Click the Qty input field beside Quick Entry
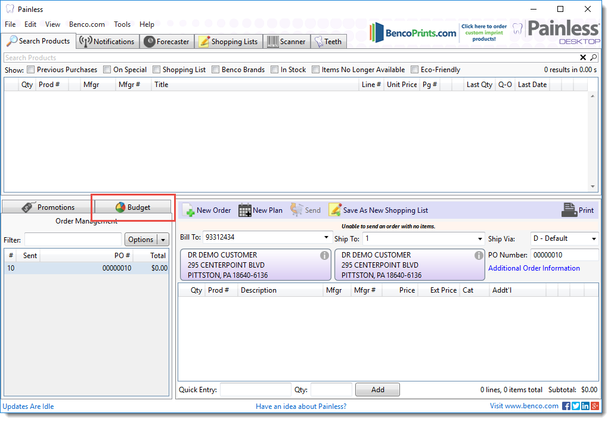 tap(331, 390)
